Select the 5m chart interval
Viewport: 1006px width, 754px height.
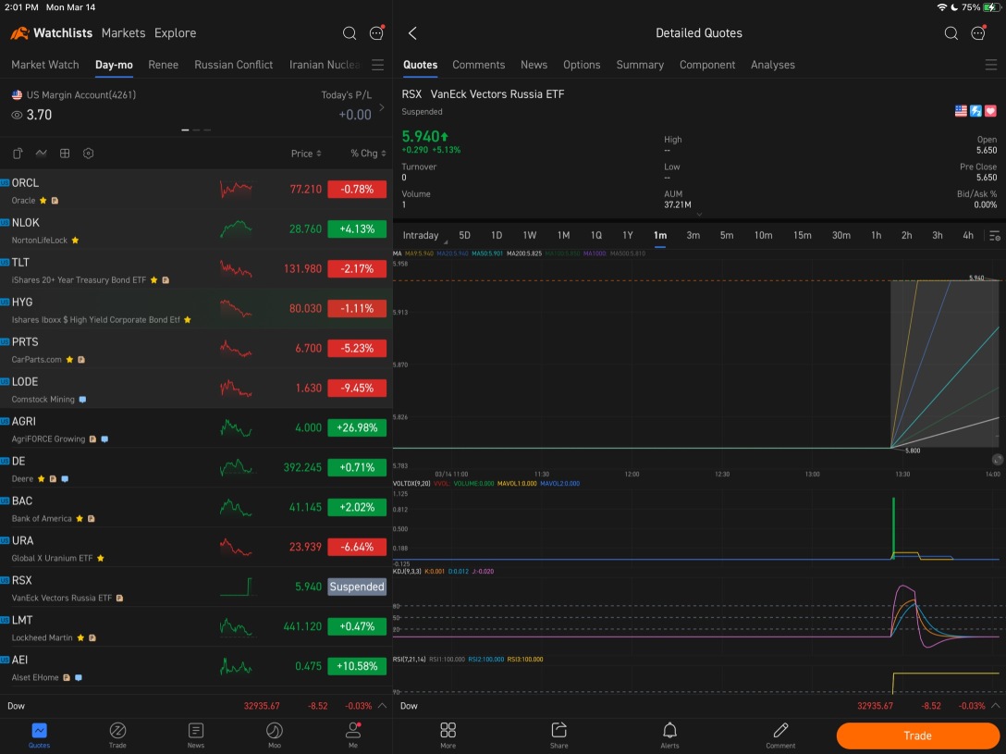(726, 236)
